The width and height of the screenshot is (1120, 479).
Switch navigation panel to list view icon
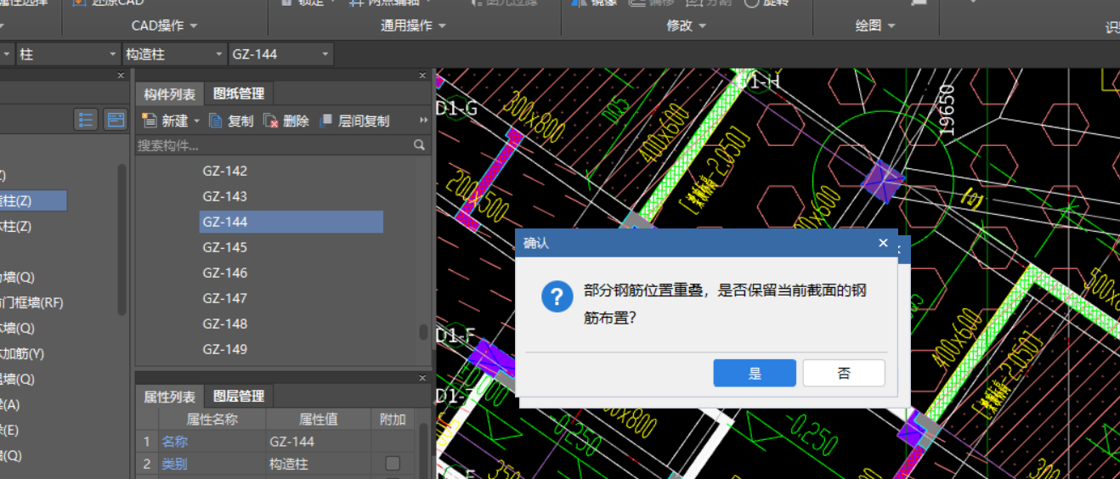[x=86, y=120]
